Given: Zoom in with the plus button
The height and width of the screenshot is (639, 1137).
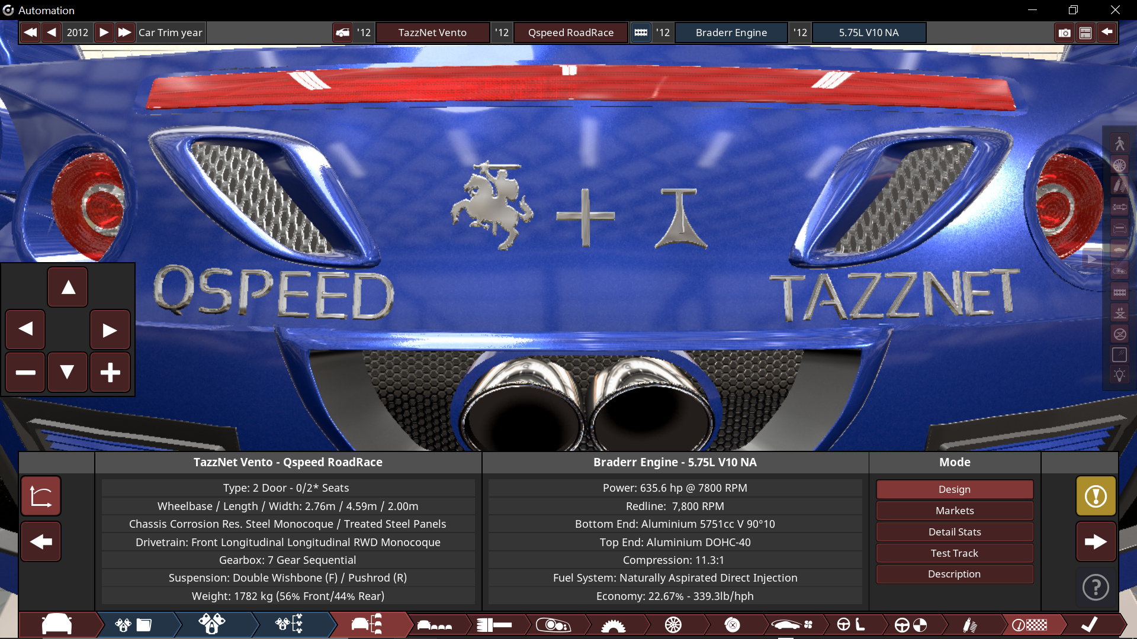Looking at the screenshot, I should pyautogui.click(x=110, y=372).
